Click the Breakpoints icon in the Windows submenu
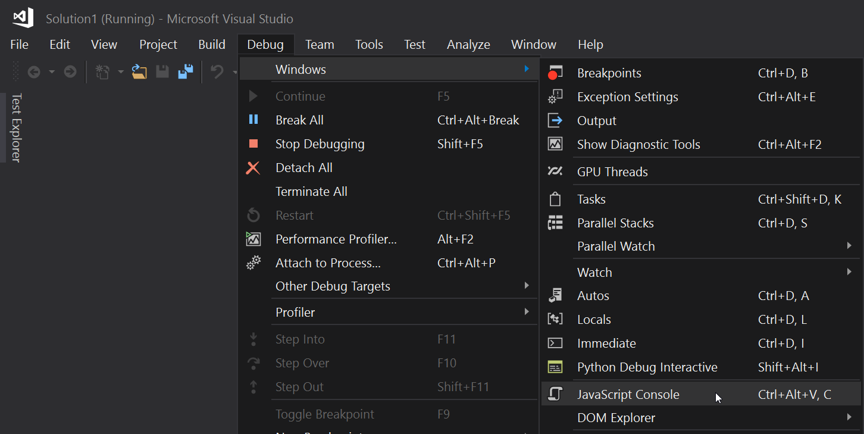 [555, 73]
